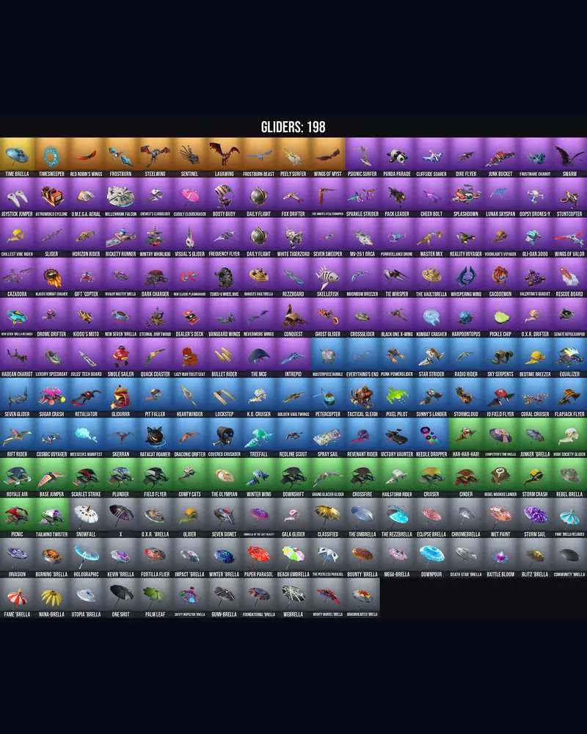Select the Rickety Runner glider
This screenshot has height=734, width=587.
(121, 237)
